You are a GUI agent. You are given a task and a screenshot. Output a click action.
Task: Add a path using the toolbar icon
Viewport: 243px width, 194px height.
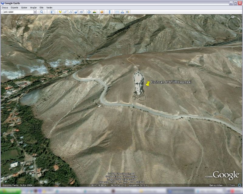[x=71, y=12]
